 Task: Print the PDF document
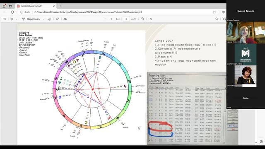[x=224, y=19]
